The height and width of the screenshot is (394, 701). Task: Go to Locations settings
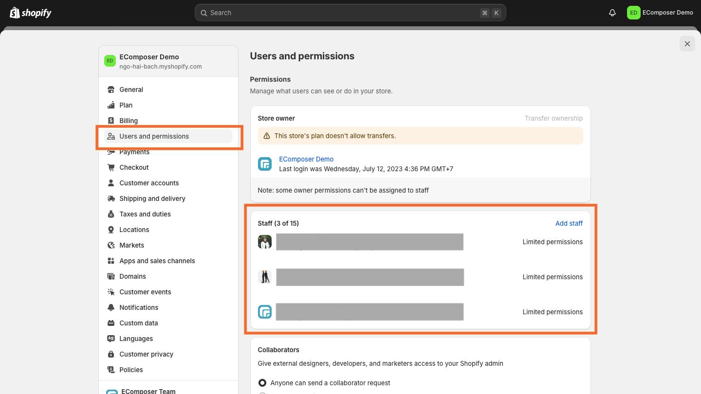[168, 230]
